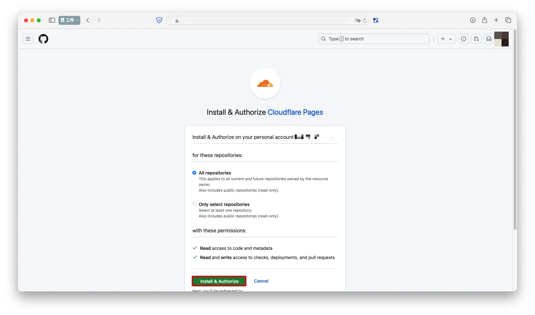Screen dimensions: 535x315
Task: Open the Safari share menu
Action: pos(485,20)
